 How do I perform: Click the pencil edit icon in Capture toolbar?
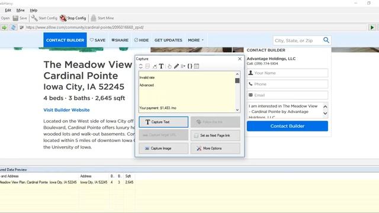coord(176,66)
